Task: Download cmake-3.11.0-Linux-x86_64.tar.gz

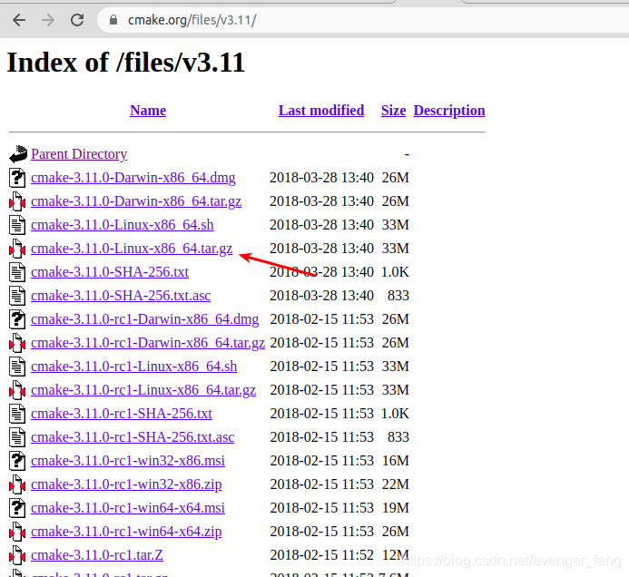Action: click(132, 249)
